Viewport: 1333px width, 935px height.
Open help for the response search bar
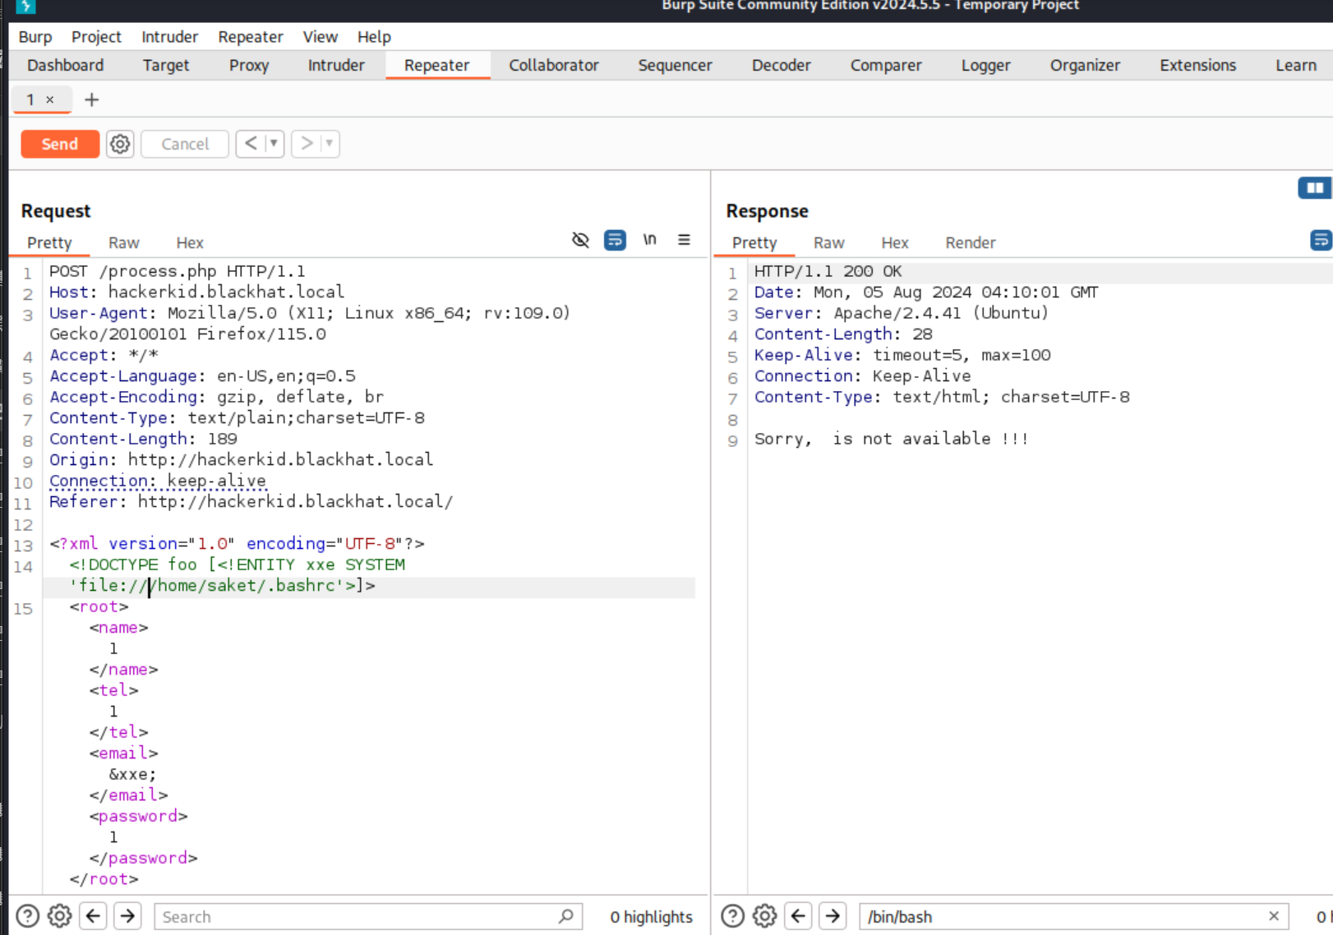coord(732,916)
